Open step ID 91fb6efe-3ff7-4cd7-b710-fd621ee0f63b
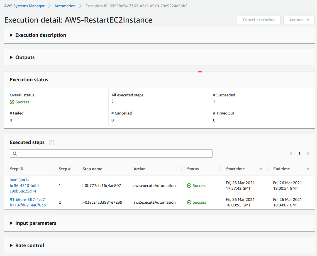The image size is (317, 256). click(28, 202)
